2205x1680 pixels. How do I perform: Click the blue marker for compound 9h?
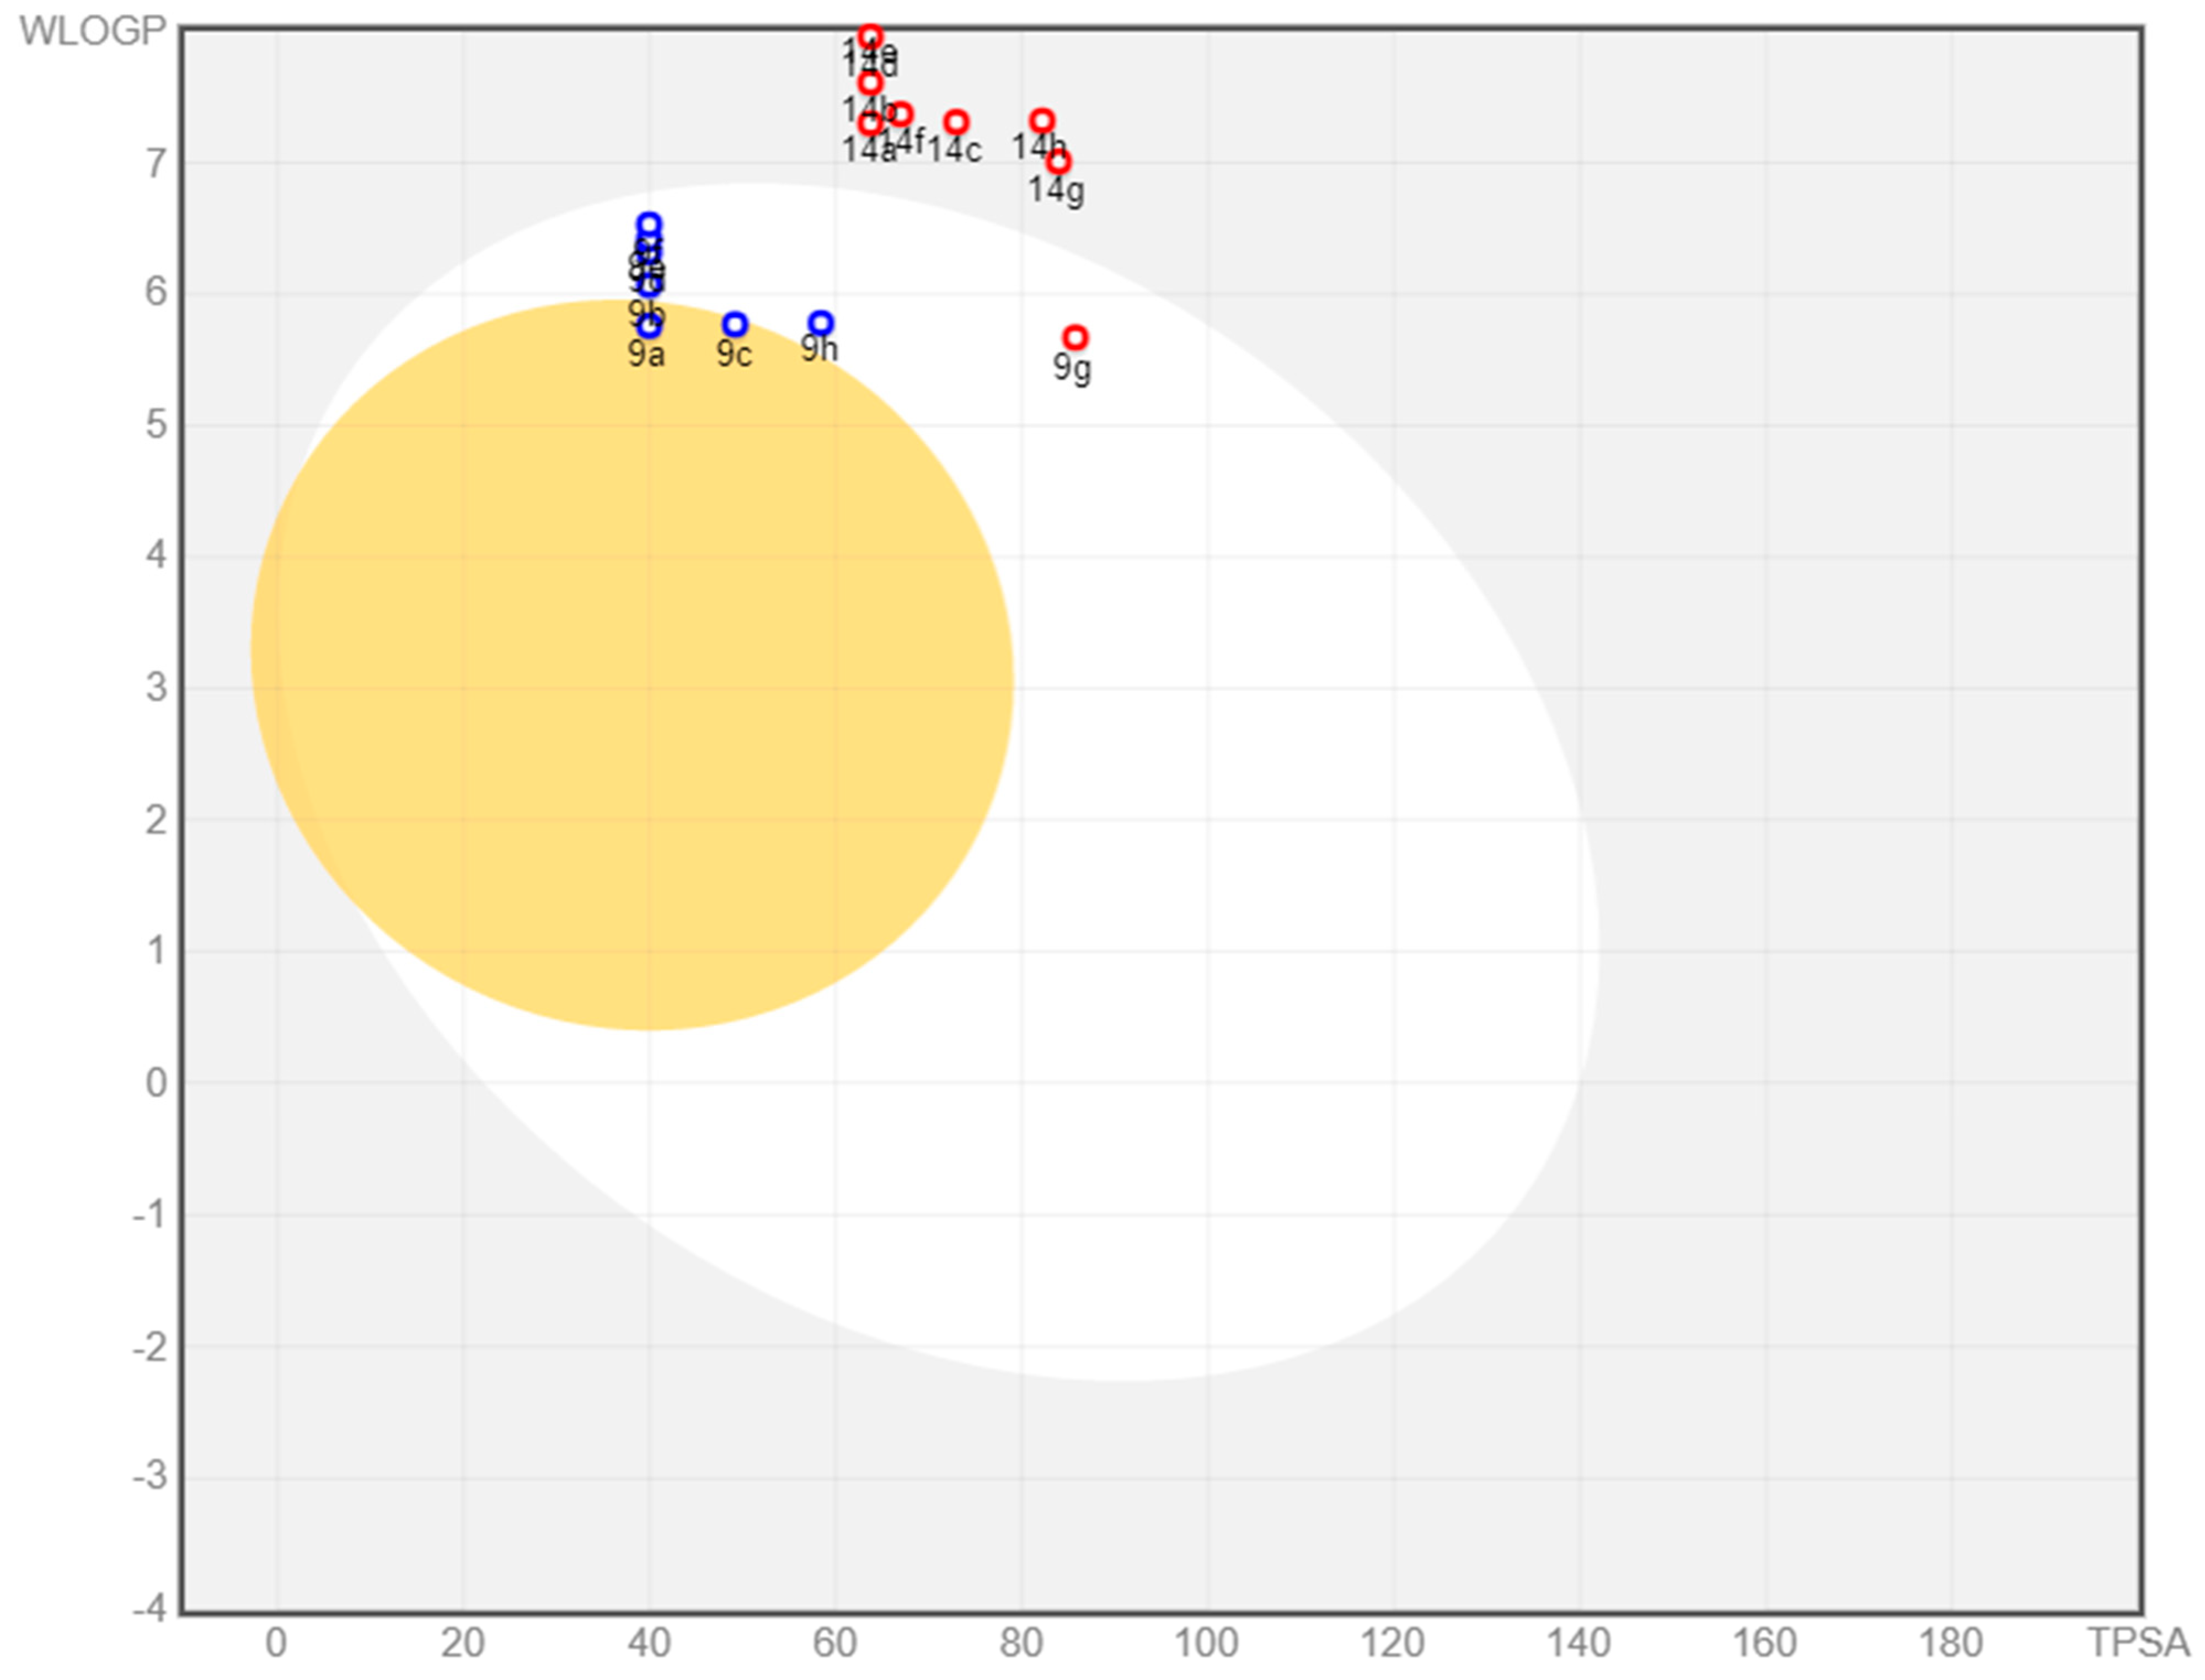tap(821, 323)
